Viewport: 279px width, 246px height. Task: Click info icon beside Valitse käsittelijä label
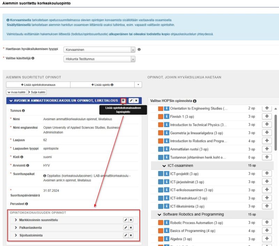(x=33, y=58)
